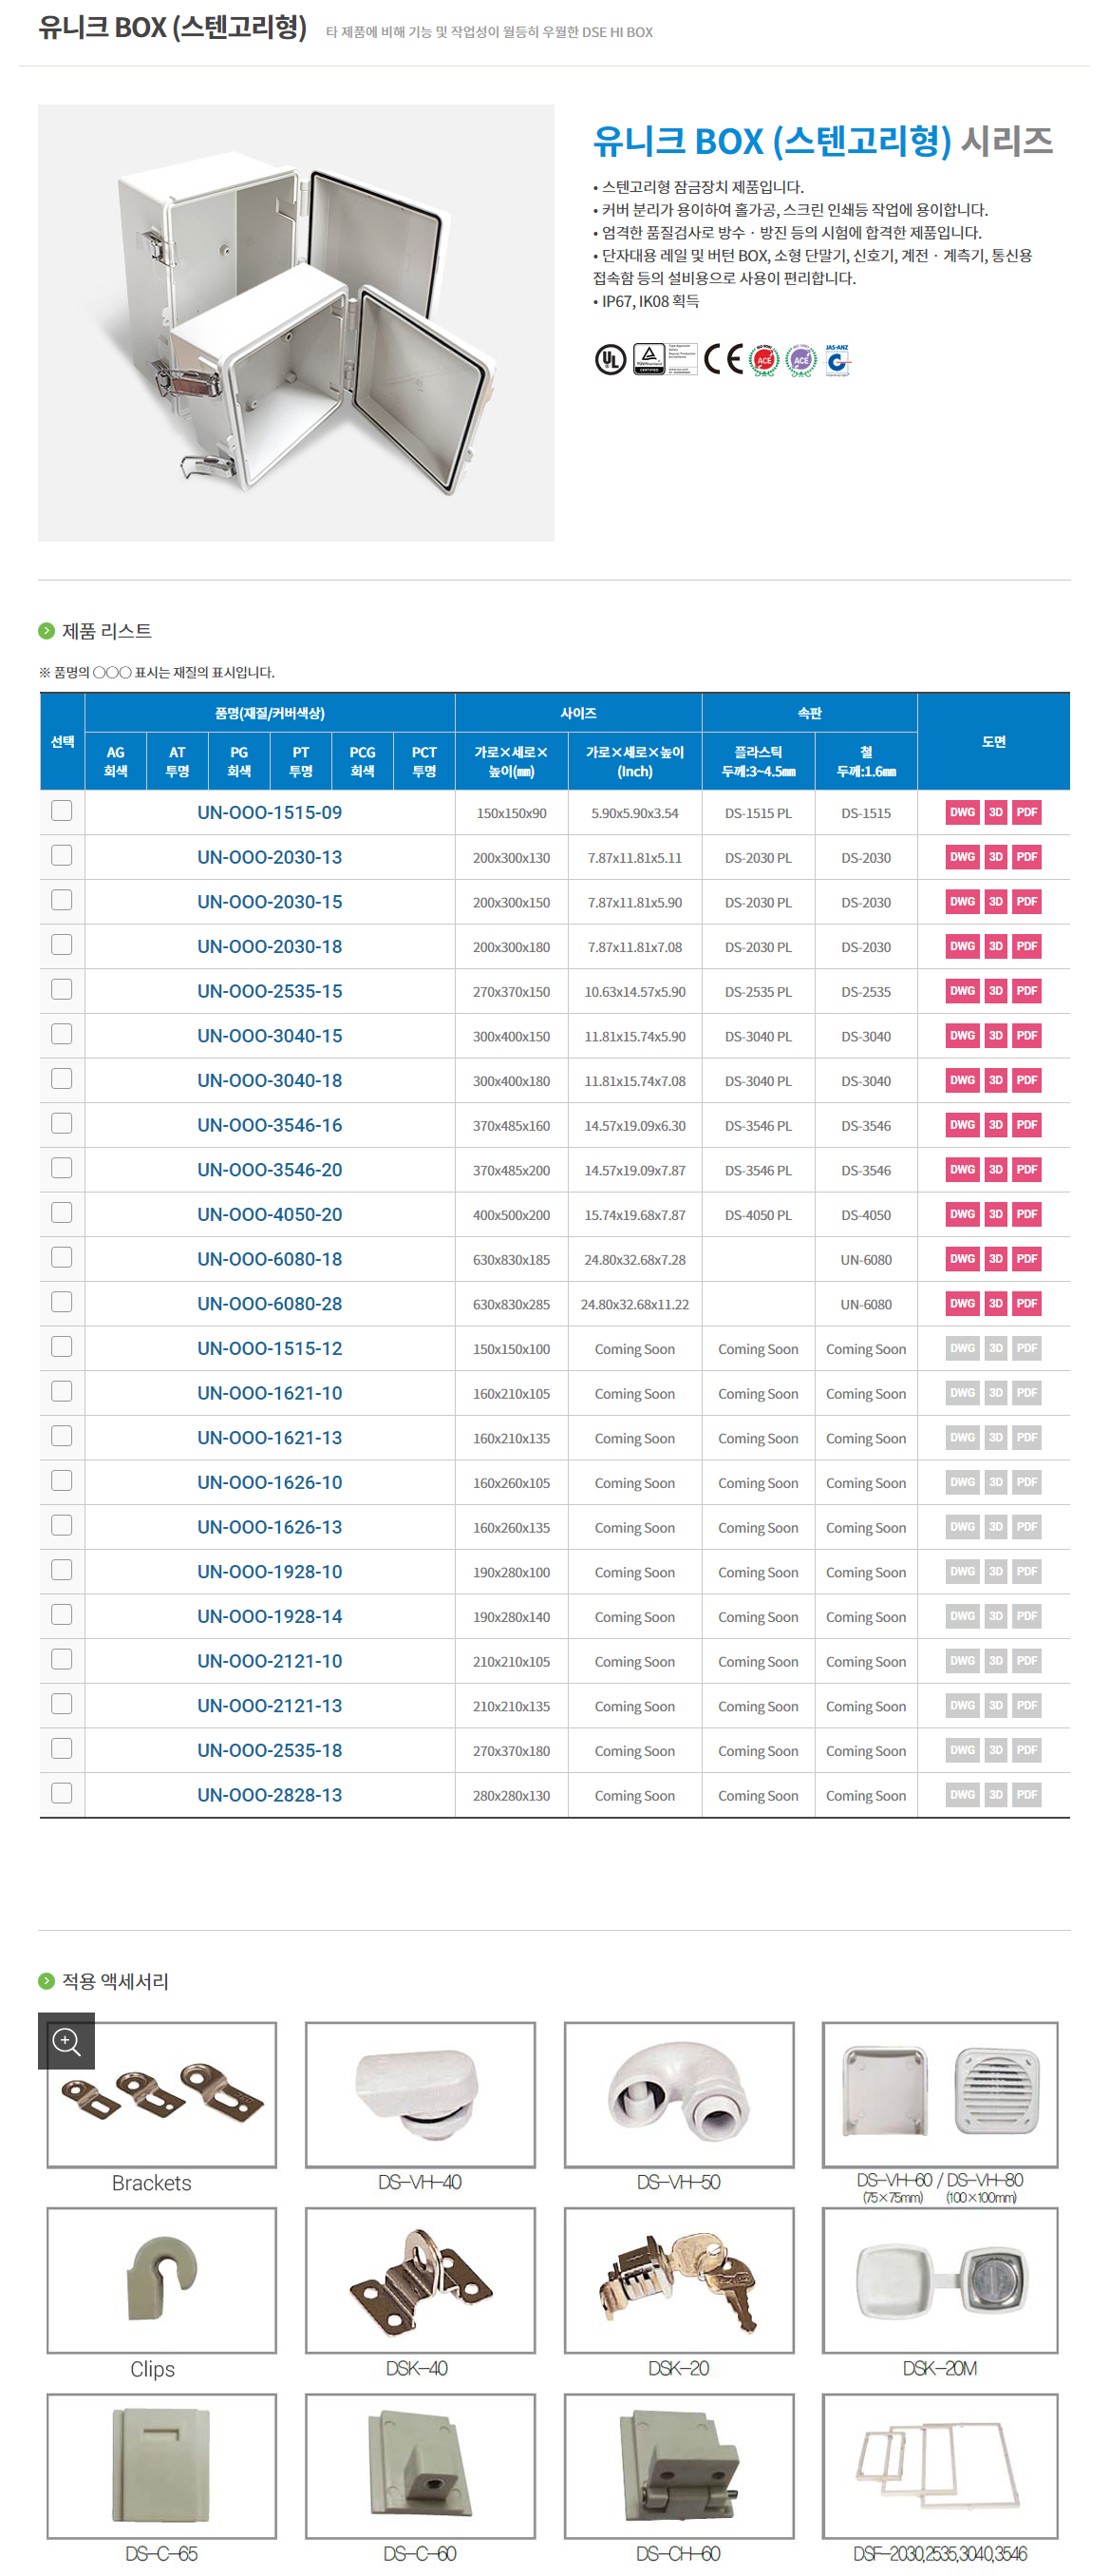
Task: Click the 630x830x285 size cell
Action: pyautogui.click(x=512, y=1304)
